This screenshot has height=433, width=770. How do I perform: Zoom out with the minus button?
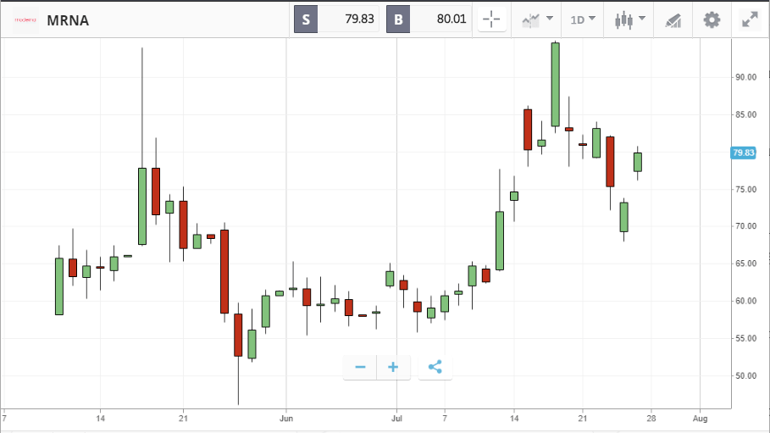click(360, 367)
